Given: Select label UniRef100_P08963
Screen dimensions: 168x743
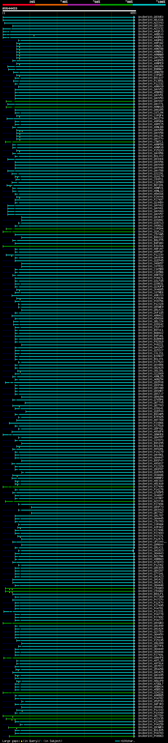Looking at the screenshot, I should (151, 736).
